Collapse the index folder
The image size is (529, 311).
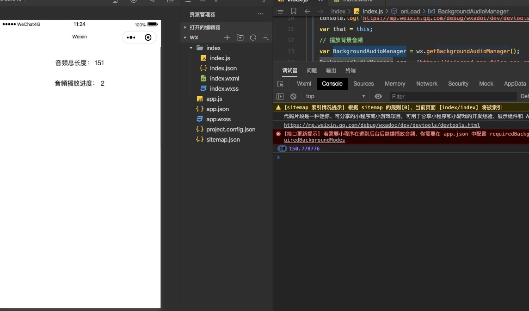tap(191, 48)
